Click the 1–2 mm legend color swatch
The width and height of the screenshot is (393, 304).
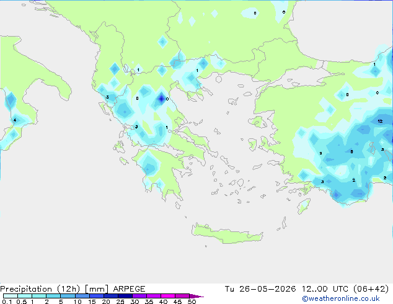pyautogui.click(x=39, y=296)
